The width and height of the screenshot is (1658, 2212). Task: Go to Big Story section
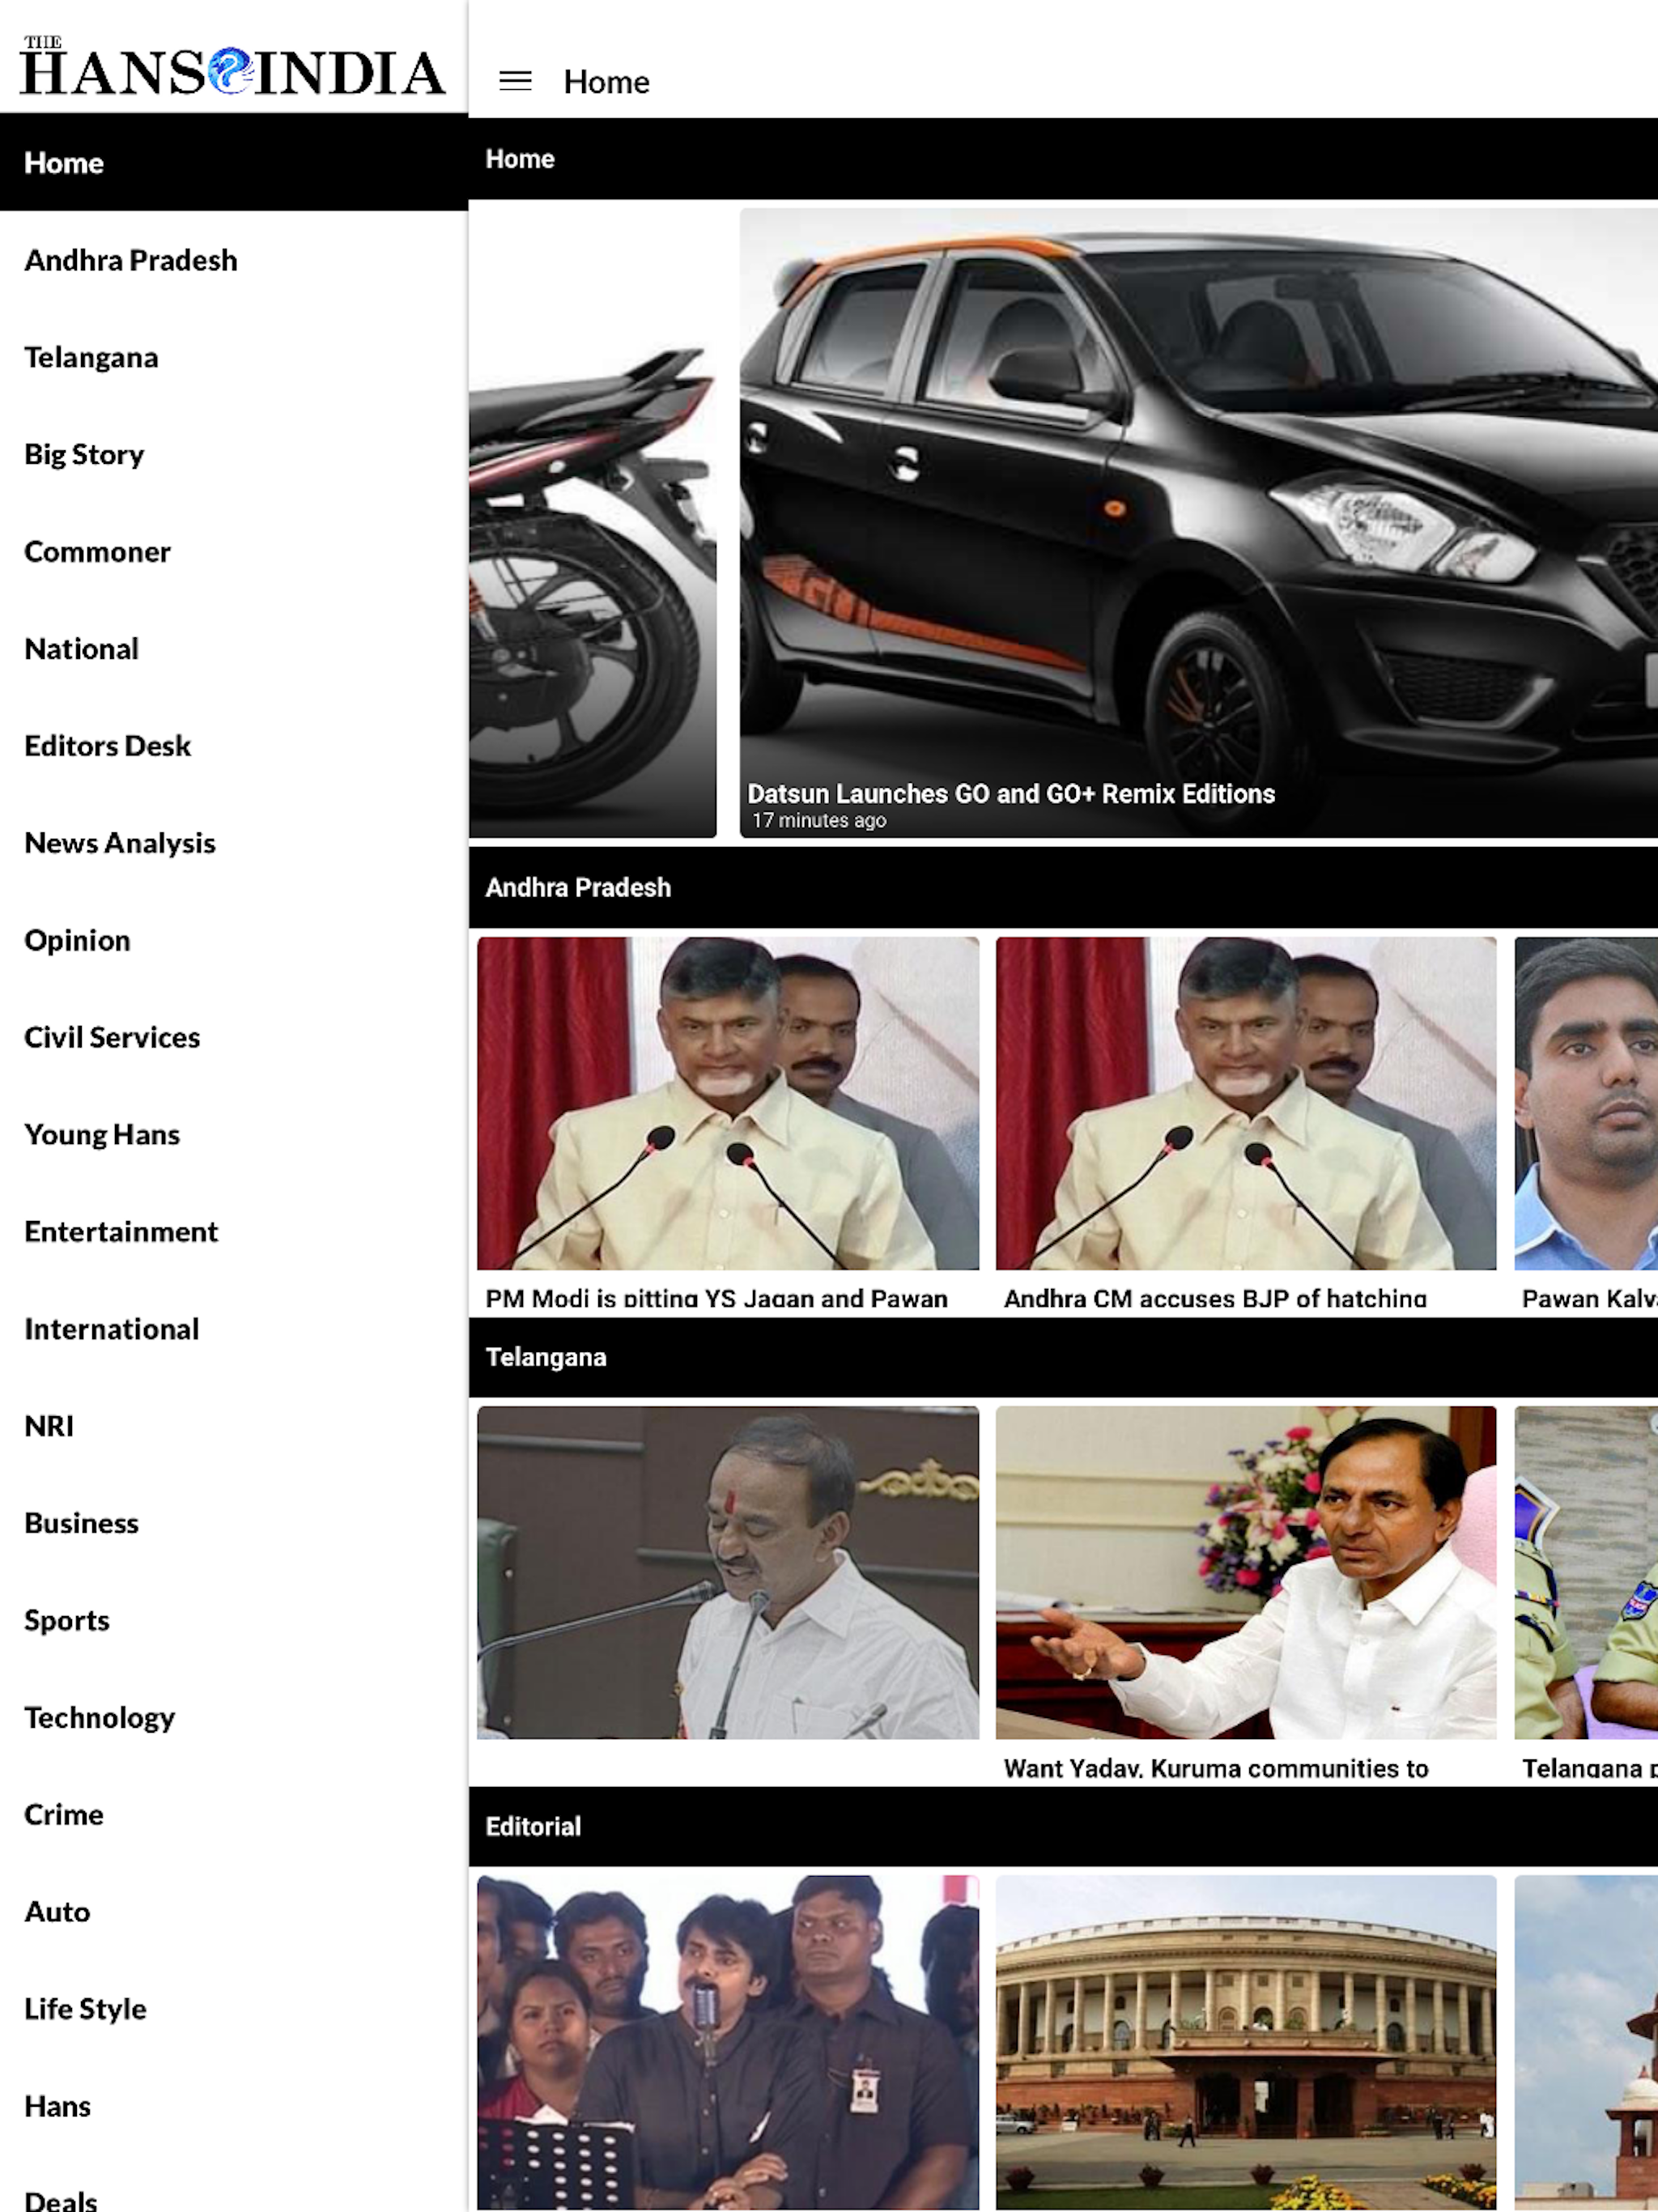click(84, 454)
